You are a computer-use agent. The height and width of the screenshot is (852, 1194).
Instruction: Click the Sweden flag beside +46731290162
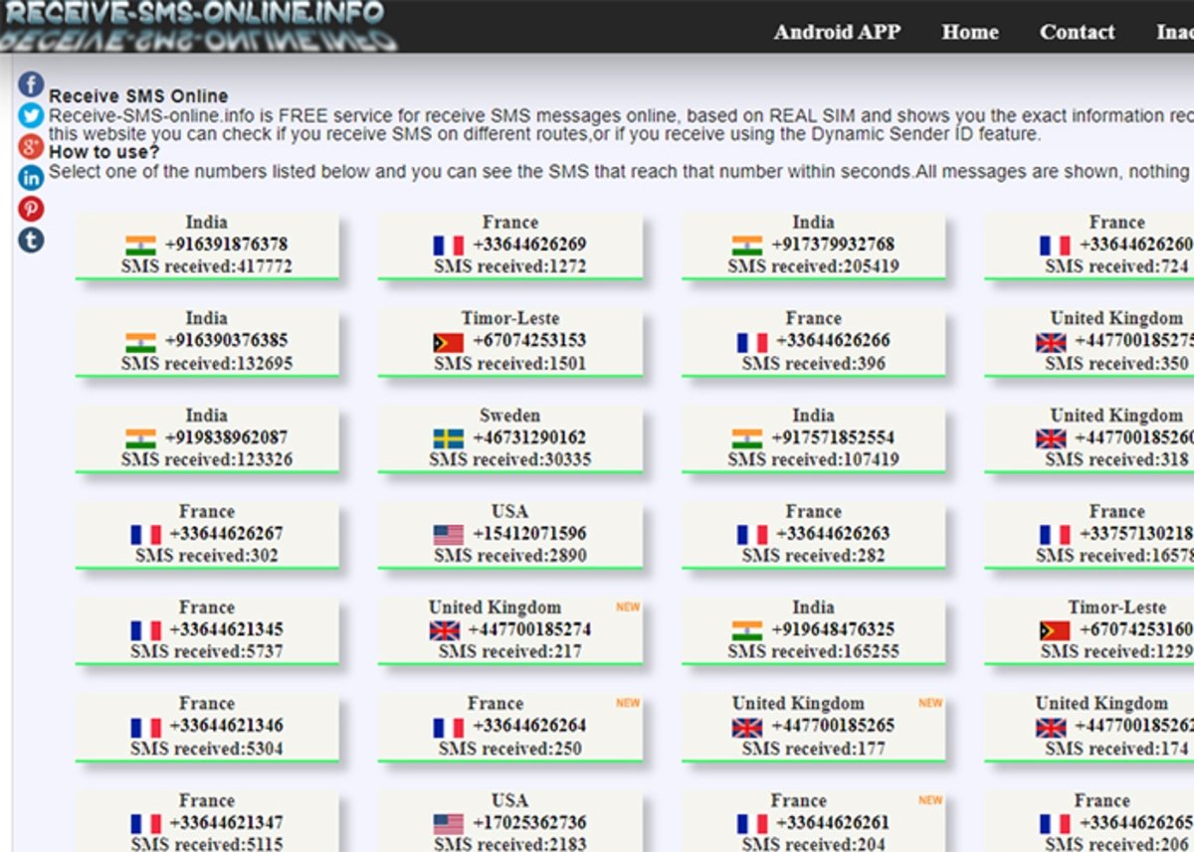pyautogui.click(x=449, y=437)
